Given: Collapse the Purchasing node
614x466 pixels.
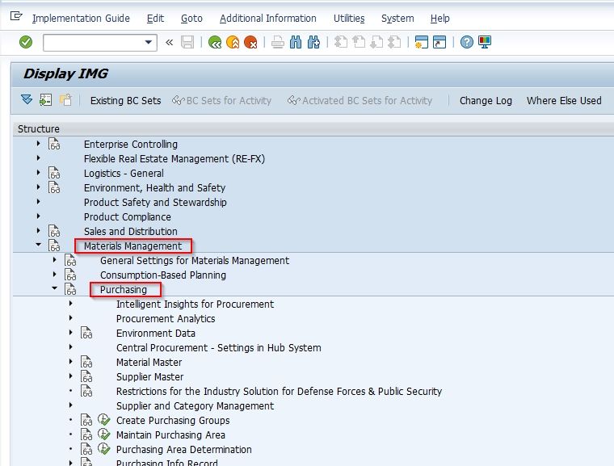Looking at the screenshot, I should (54, 288).
